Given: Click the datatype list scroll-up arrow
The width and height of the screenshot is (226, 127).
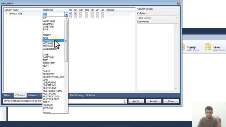Looking at the screenshot, I should click(x=66, y=19).
